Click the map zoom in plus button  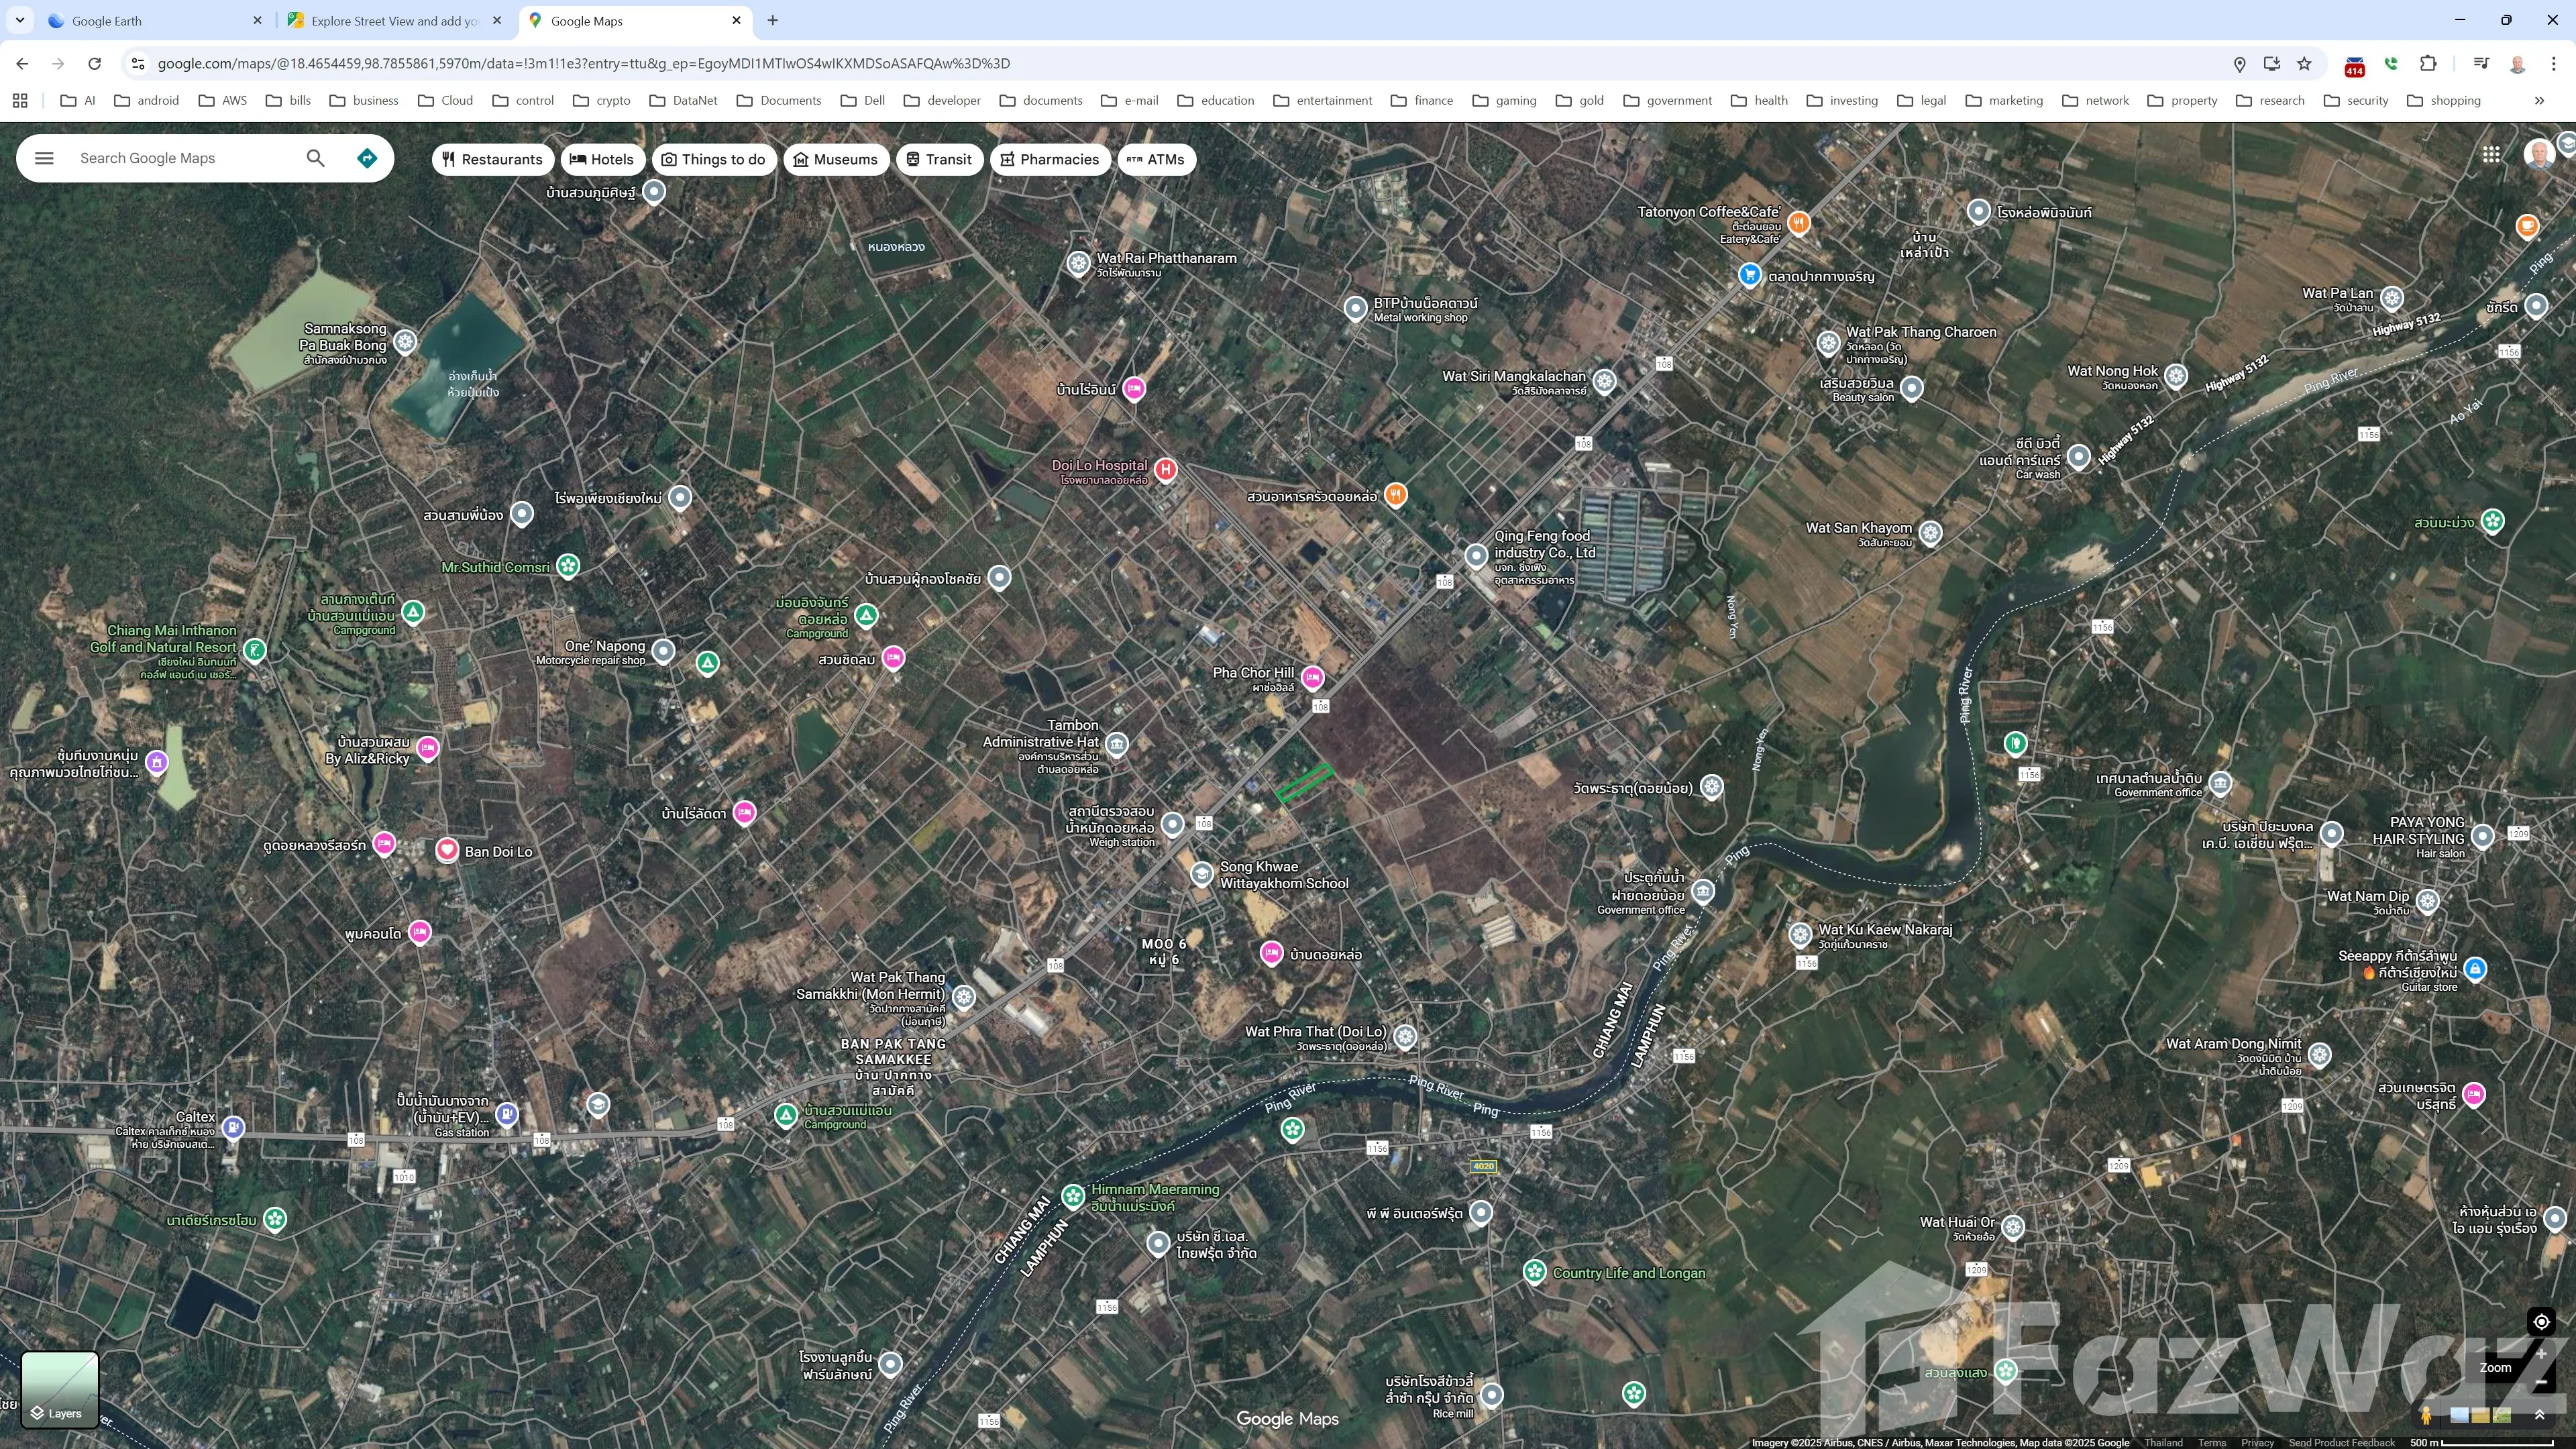pyautogui.click(x=2541, y=1353)
